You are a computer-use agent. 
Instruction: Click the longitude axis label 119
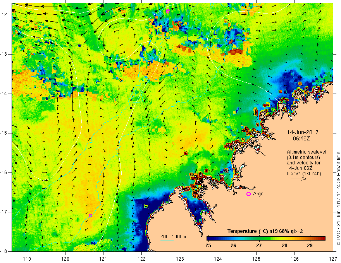click(27, 259)
